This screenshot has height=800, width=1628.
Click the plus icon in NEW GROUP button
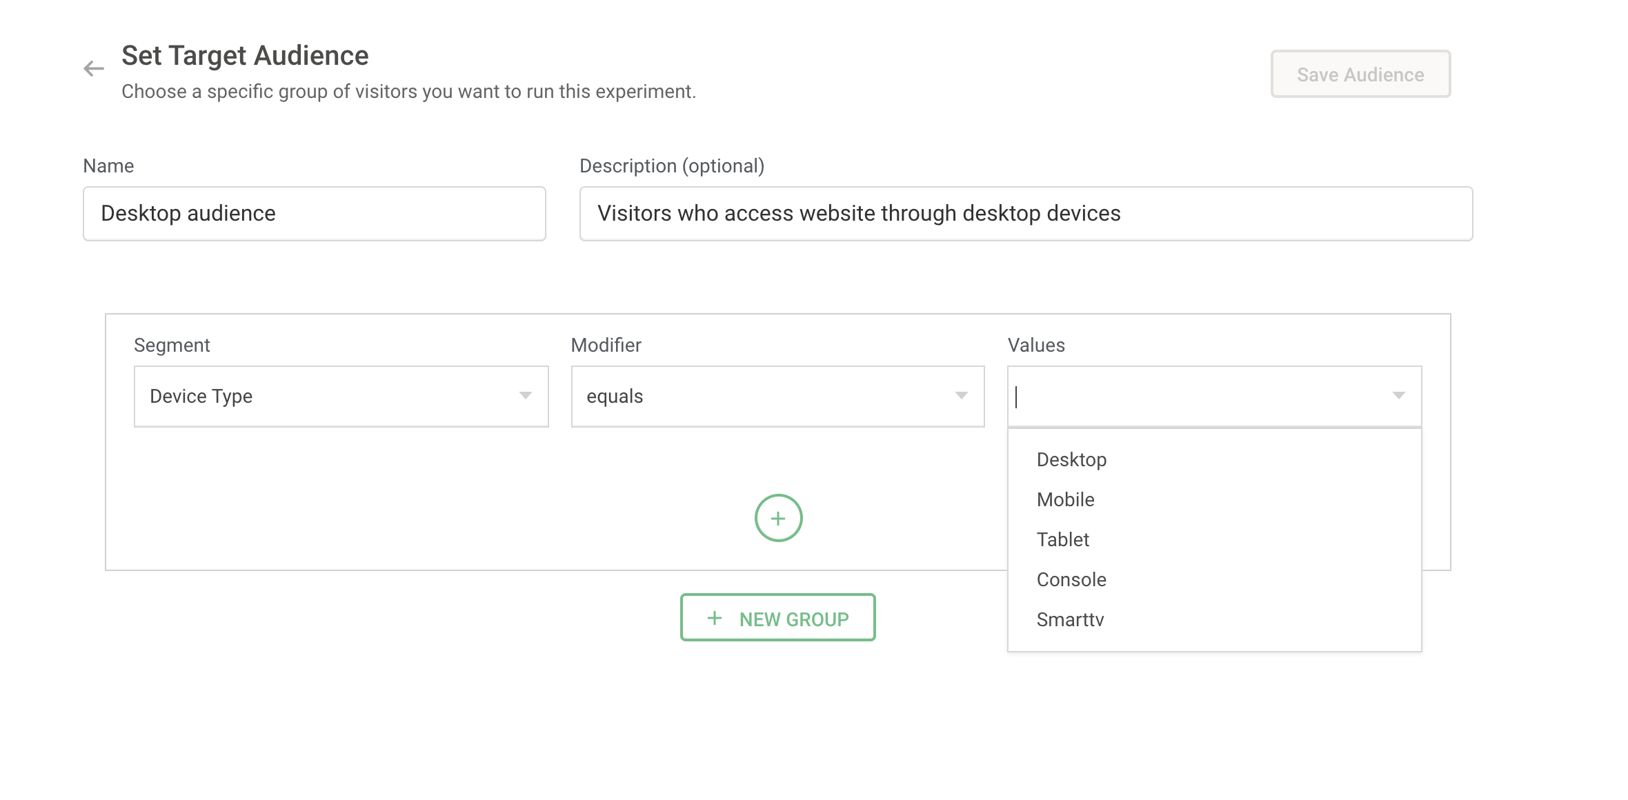tap(715, 618)
